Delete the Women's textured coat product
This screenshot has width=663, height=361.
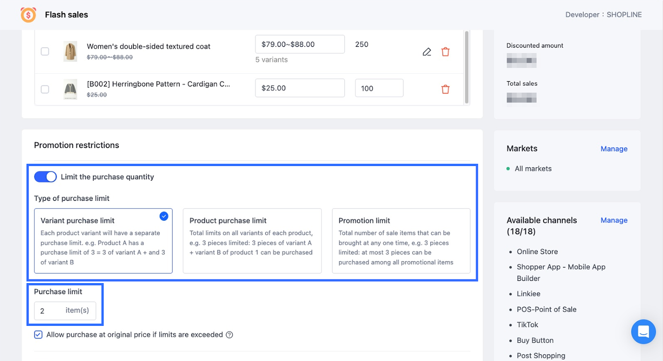pos(445,52)
